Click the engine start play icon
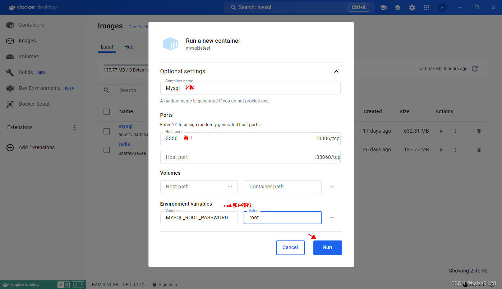Viewport: 502px width, 289px height. tap(61, 285)
